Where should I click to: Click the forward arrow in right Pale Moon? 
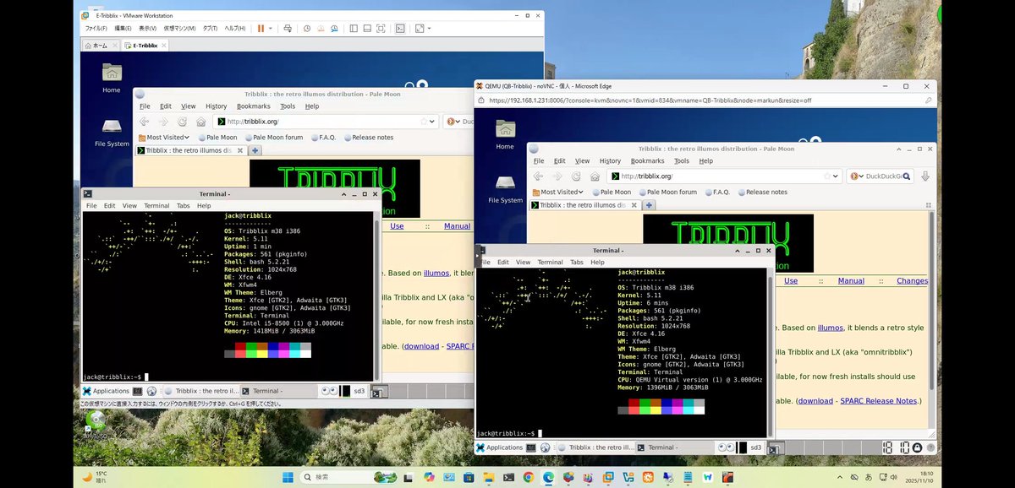(x=557, y=176)
